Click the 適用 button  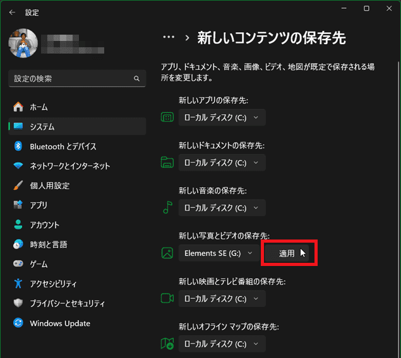(x=287, y=253)
